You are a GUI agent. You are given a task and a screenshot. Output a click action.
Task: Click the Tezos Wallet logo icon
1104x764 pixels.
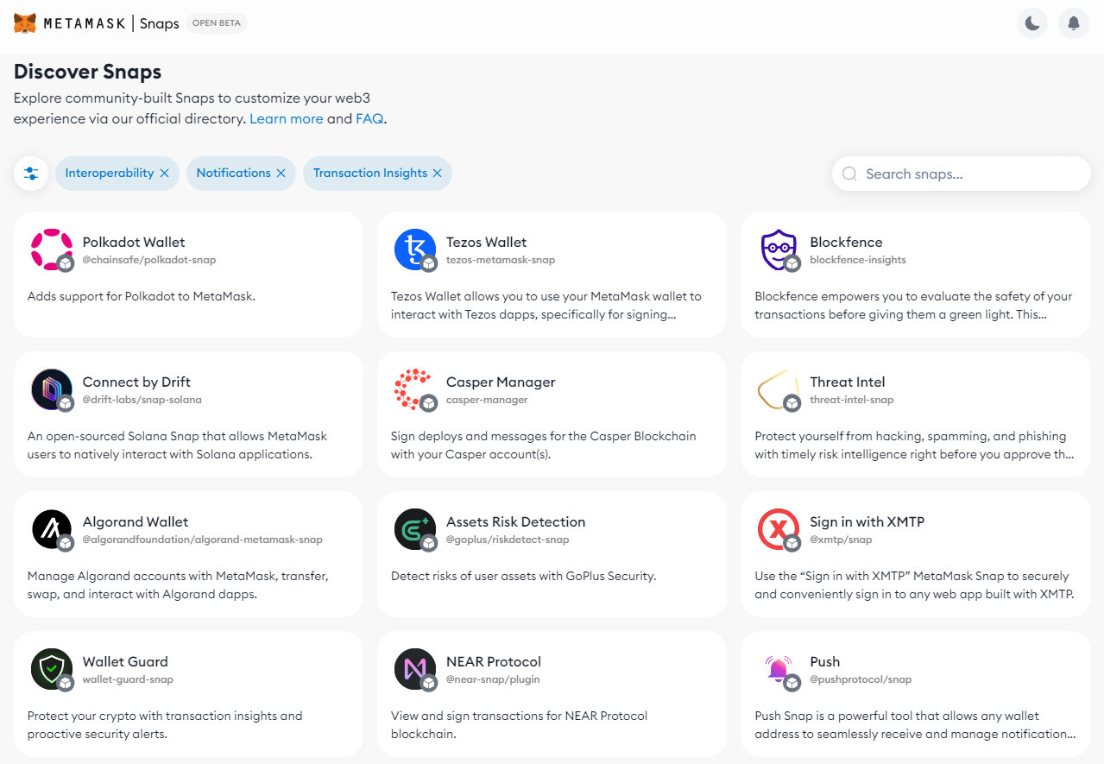[415, 249]
